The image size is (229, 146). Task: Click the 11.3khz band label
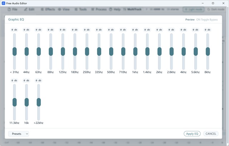coord(14,123)
